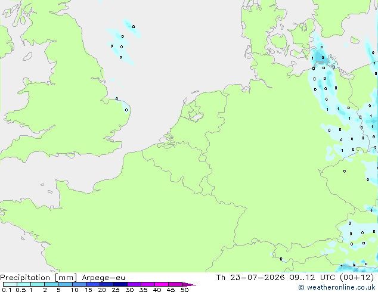Click the legend scale label '25'

coord(116,290)
